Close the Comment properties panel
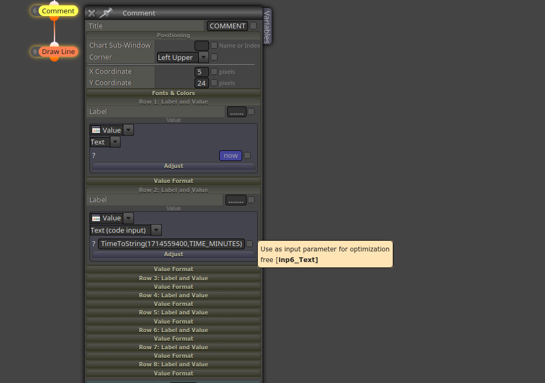The image size is (545, 383). point(92,13)
